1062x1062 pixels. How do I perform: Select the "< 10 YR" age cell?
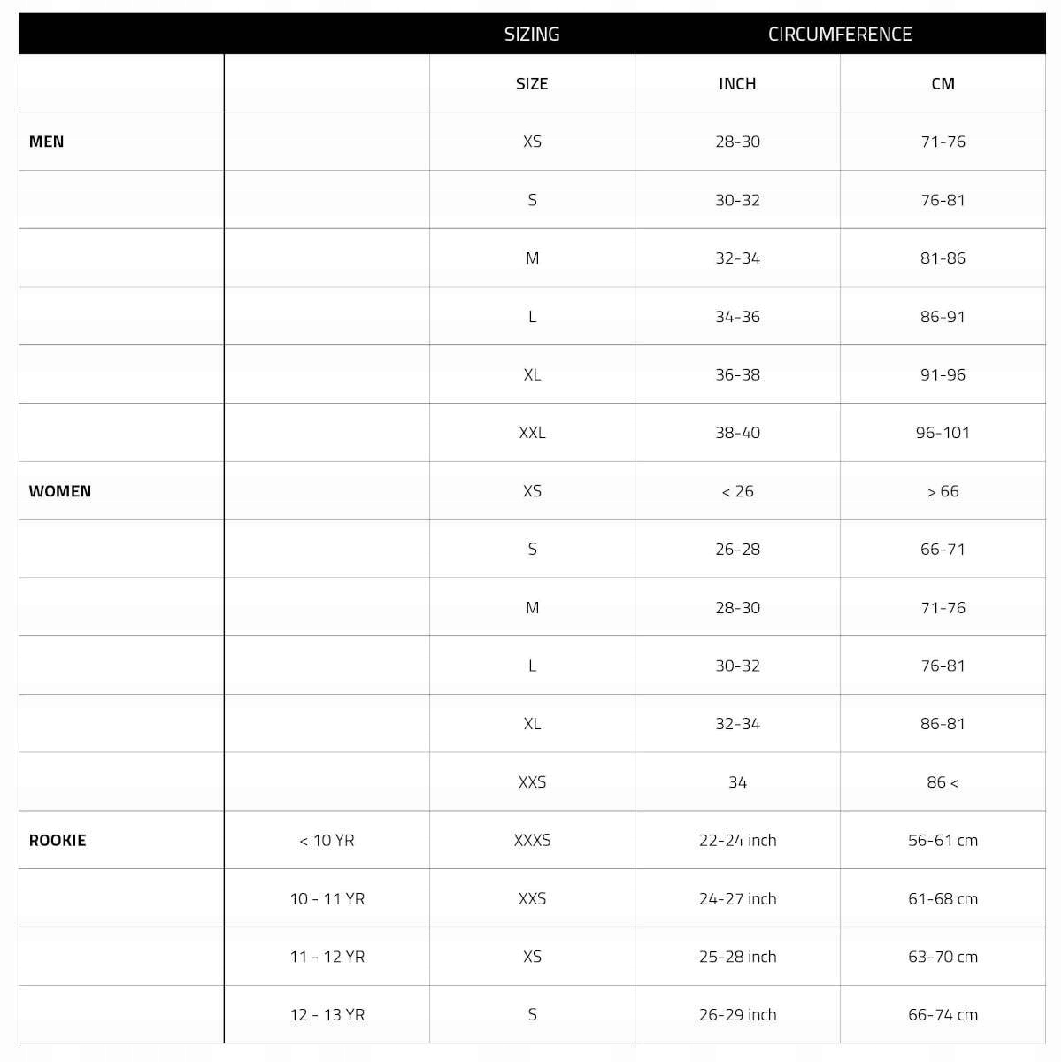(x=327, y=841)
